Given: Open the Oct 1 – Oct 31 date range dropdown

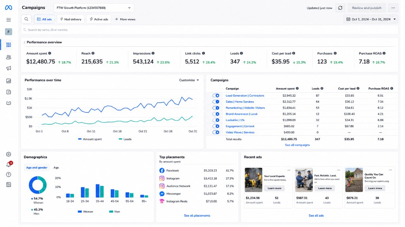Looking at the screenshot, I should tap(371, 19).
